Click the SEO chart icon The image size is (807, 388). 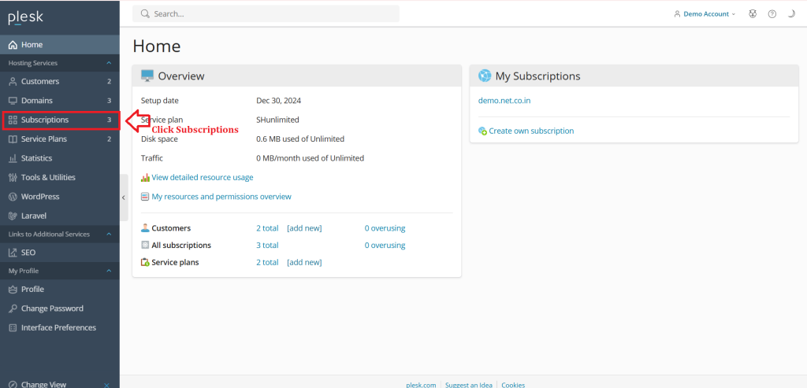13,253
